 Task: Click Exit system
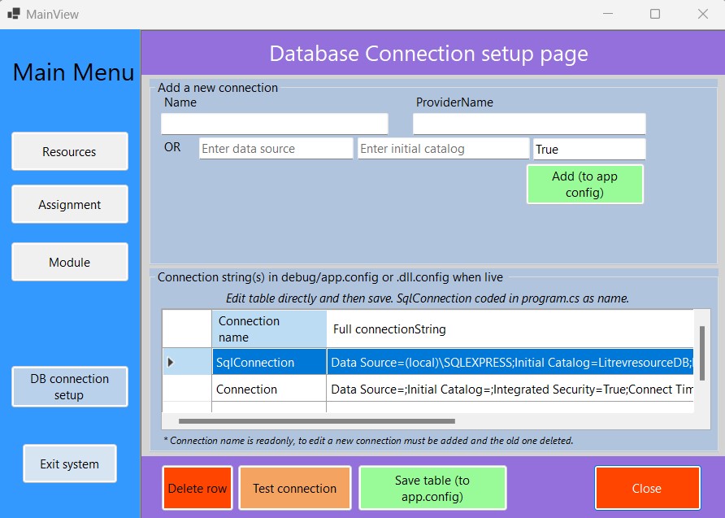coord(69,462)
